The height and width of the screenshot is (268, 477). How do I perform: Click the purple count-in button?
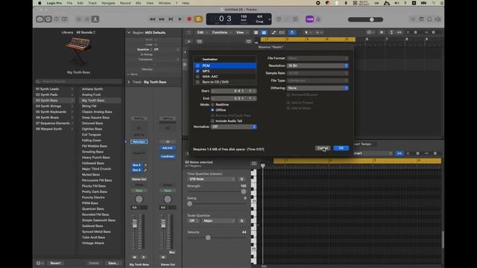(310, 19)
